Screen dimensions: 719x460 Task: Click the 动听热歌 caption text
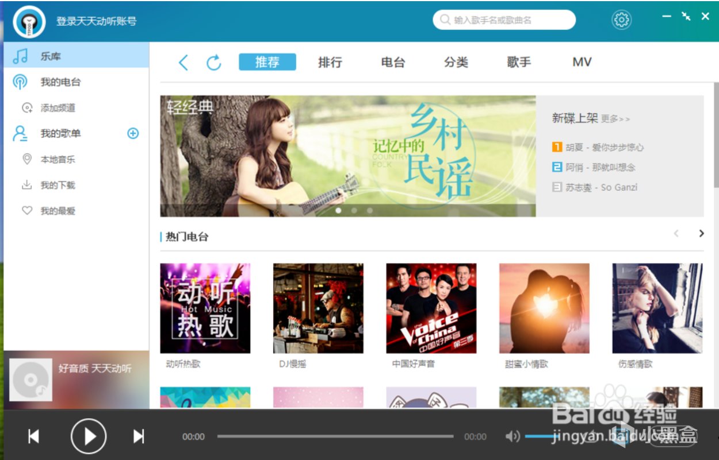point(183,364)
